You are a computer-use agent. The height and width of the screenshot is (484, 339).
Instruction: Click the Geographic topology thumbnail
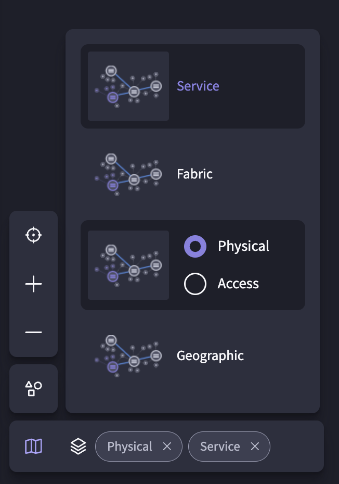tap(128, 356)
